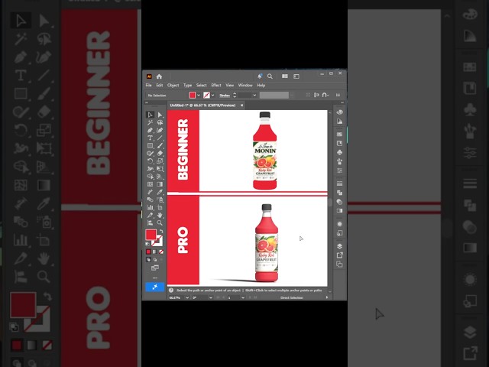The height and width of the screenshot is (367, 489).
Task: Open the Asset Export panel
Action: 339,255
